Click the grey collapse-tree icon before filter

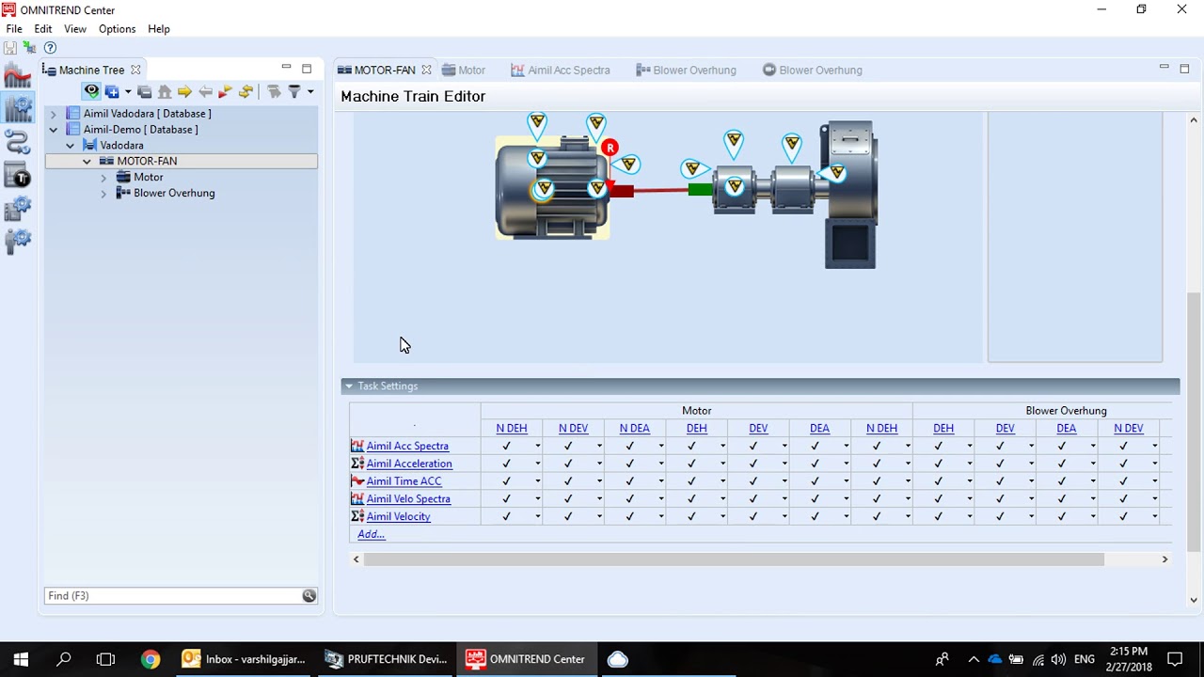click(x=274, y=91)
